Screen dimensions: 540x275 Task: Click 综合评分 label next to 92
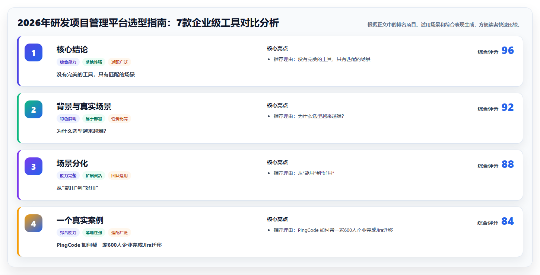coord(488,109)
